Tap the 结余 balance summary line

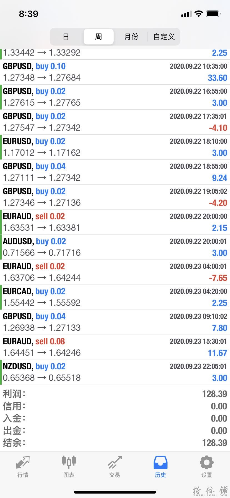115,443
